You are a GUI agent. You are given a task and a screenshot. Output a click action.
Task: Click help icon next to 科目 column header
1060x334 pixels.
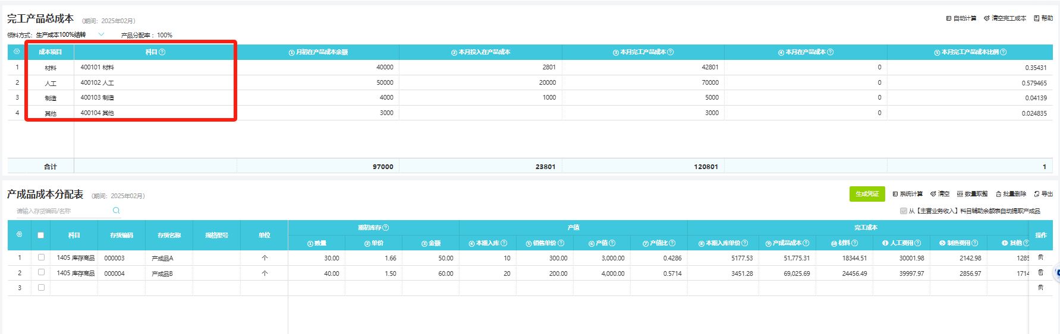162,52
